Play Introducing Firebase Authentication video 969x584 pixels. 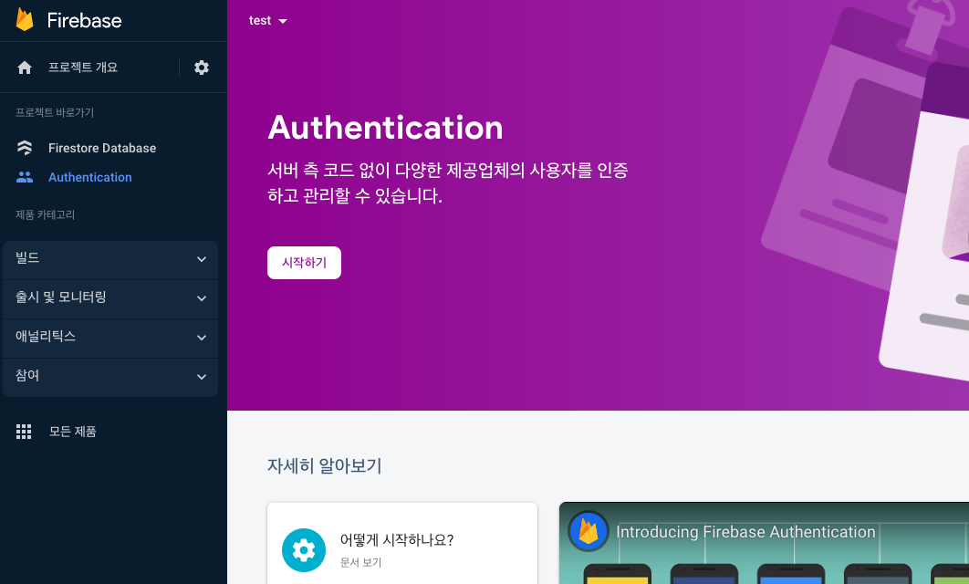pos(764,543)
